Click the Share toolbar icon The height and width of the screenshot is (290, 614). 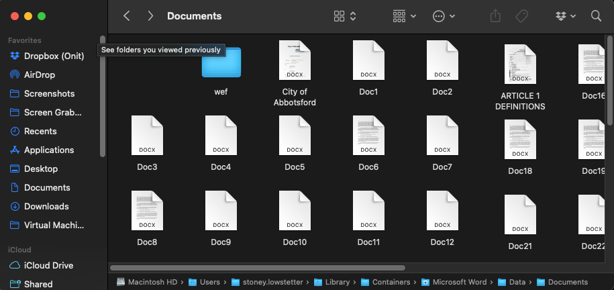point(495,16)
